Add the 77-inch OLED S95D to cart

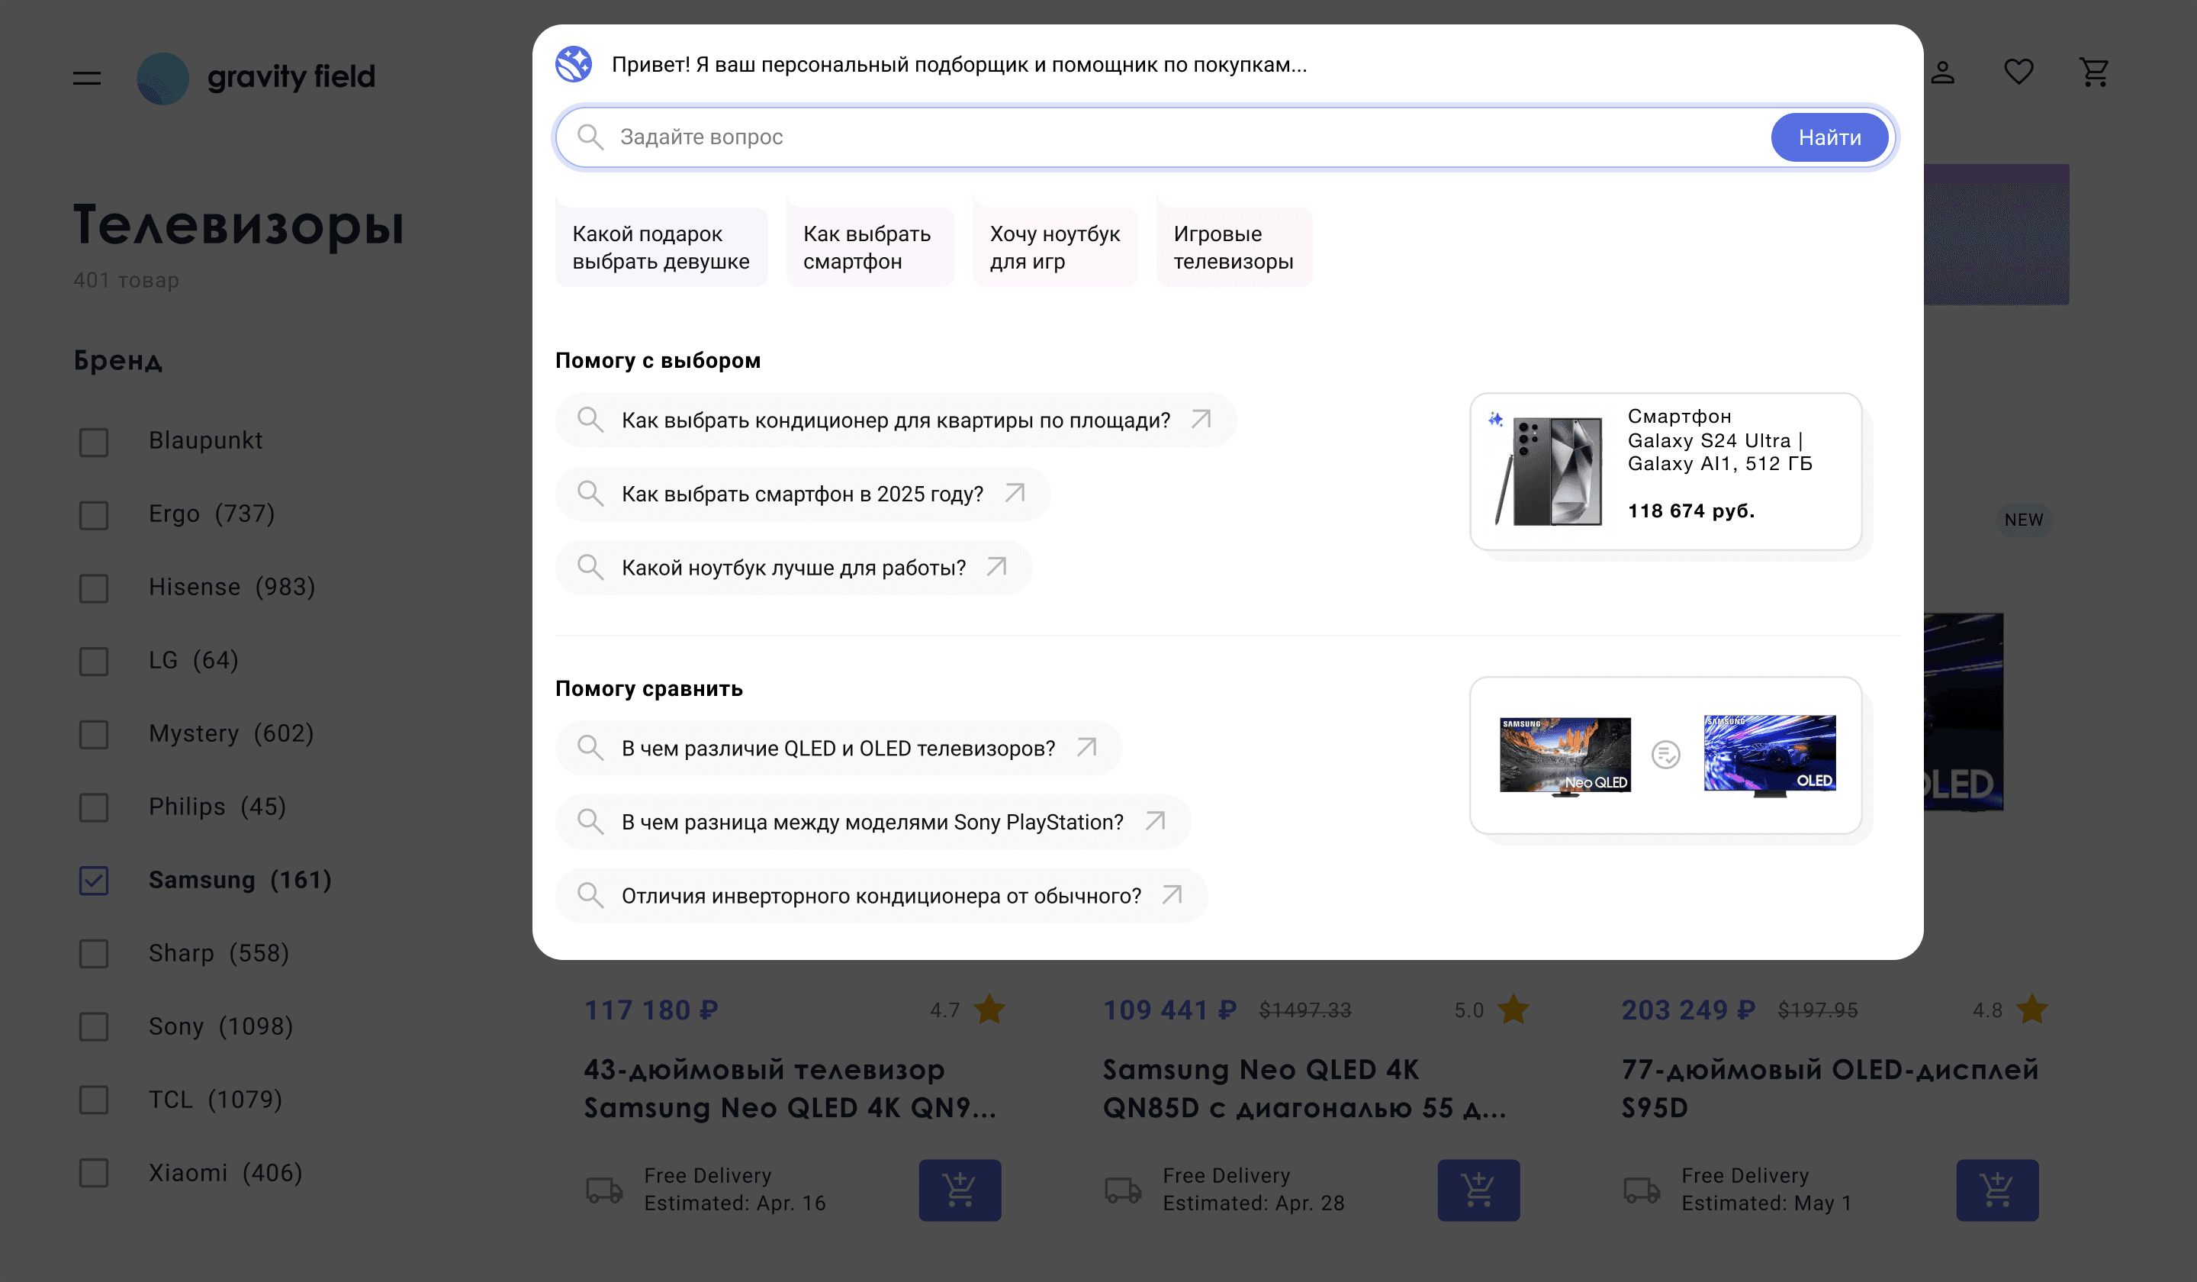point(1996,1190)
